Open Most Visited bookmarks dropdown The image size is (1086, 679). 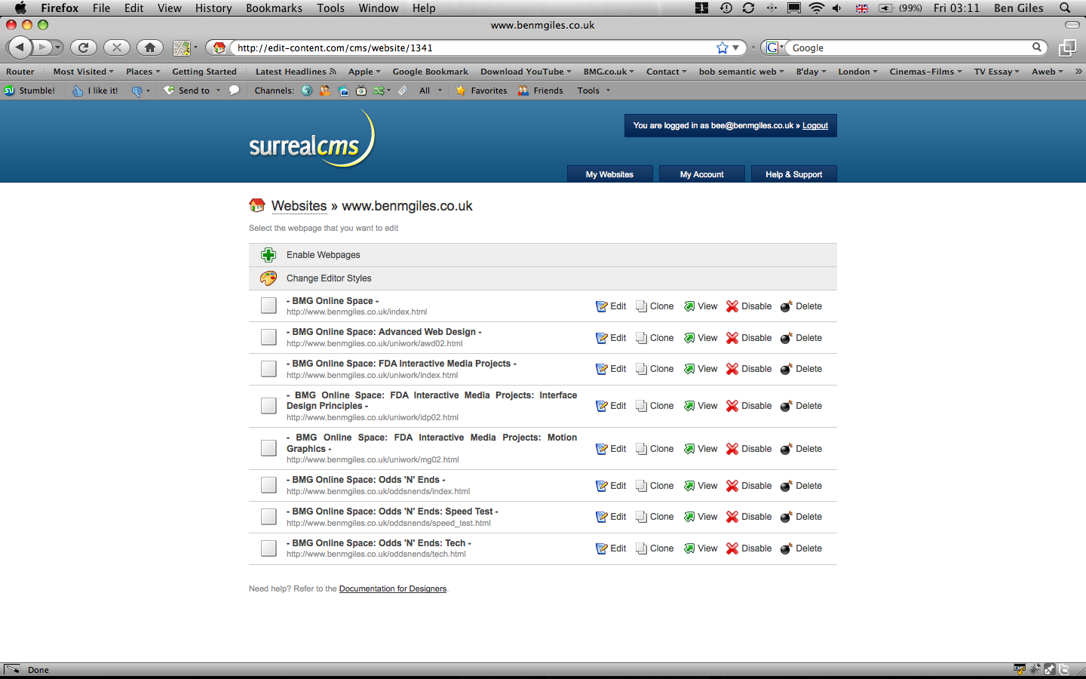[x=83, y=72]
